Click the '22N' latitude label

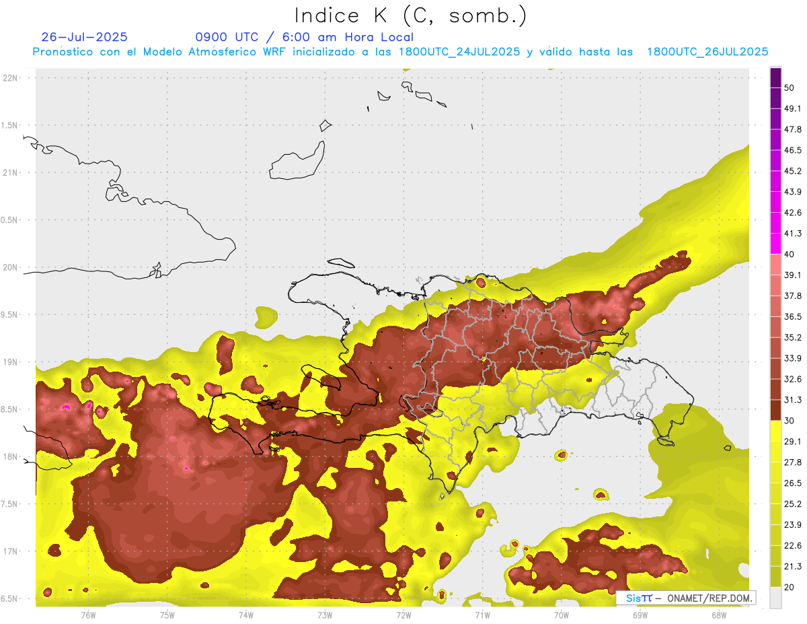(11, 78)
